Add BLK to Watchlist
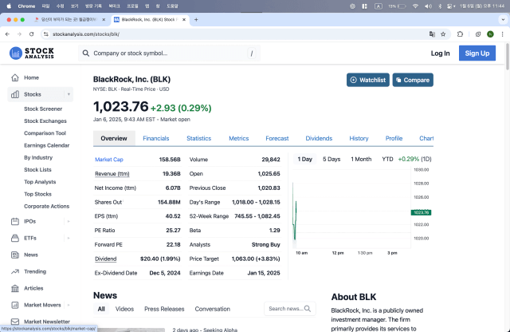Viewport: 510px width, 332px height. point(368,80)
